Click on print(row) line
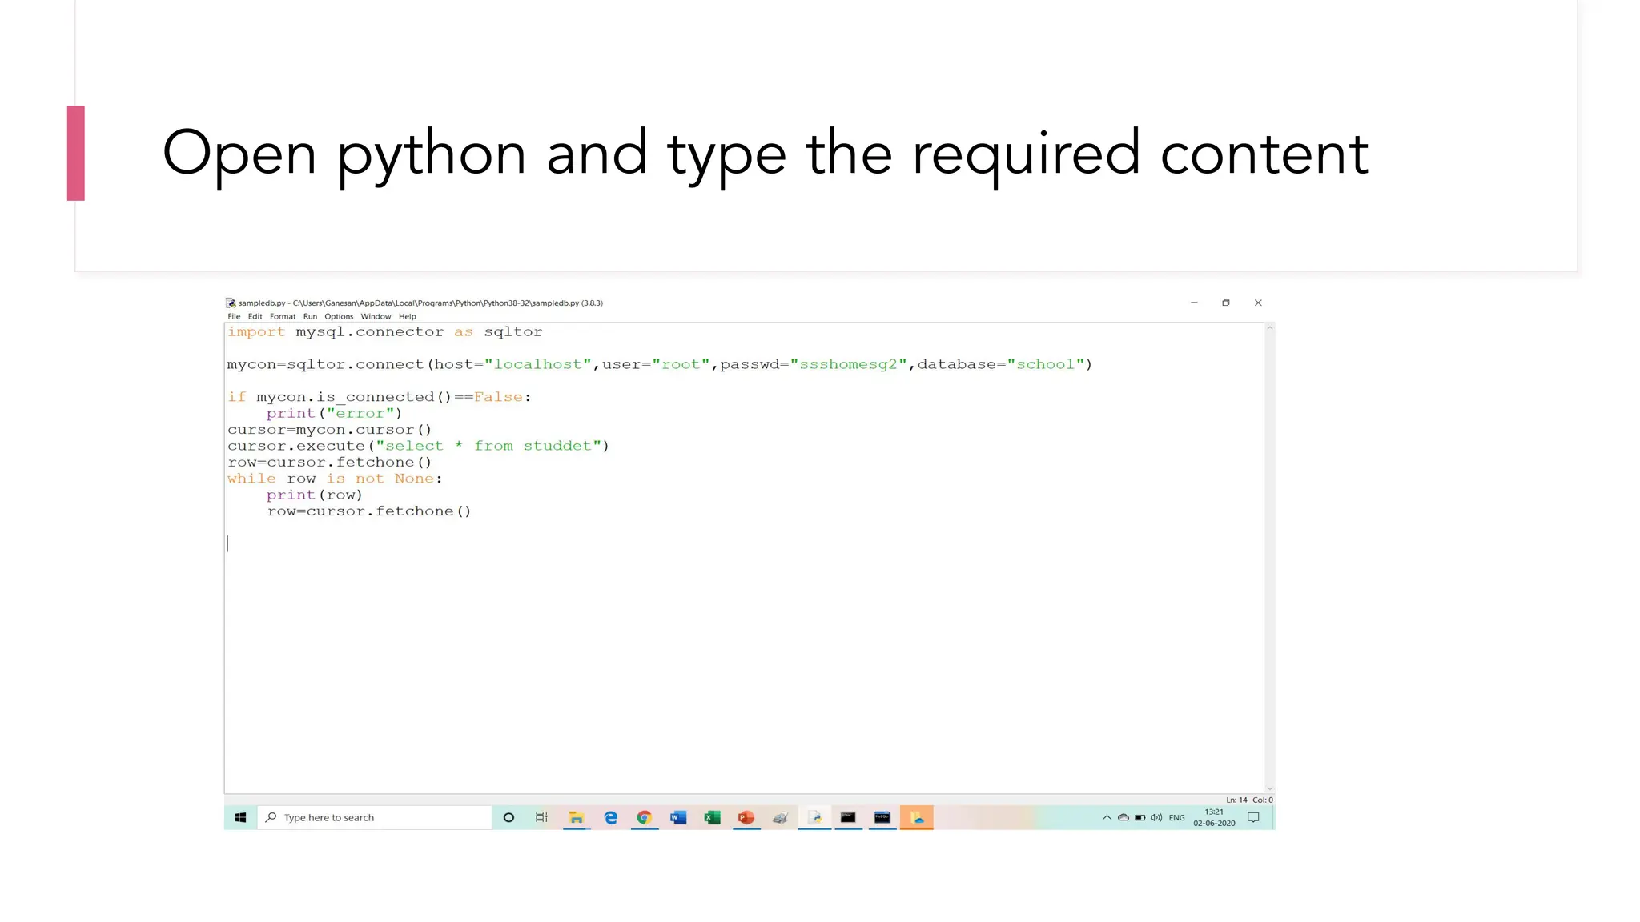Viewport: 1640px width, 922px height. (x=314, y=495)
